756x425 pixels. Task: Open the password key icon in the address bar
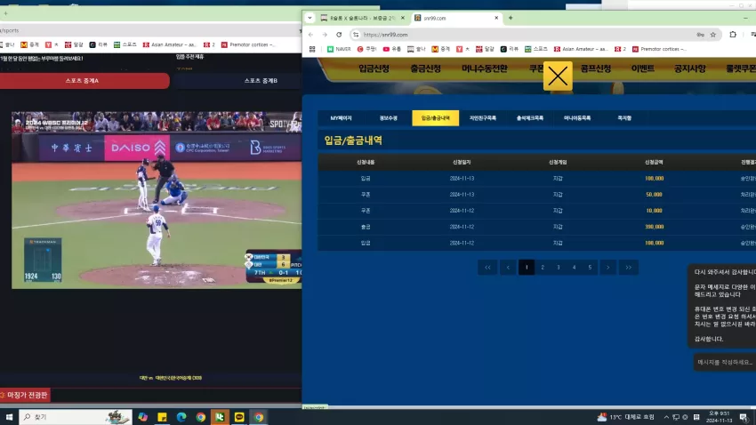pos(700,35)
